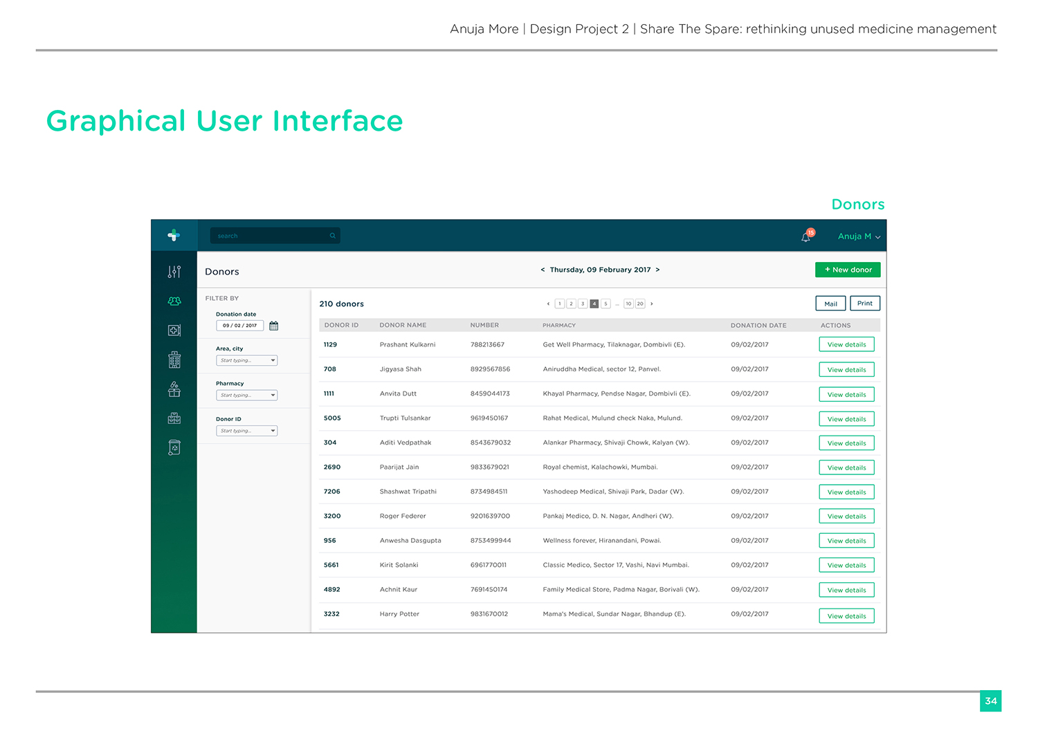
Task: Click the green New donor button
Action: [848, 270]
